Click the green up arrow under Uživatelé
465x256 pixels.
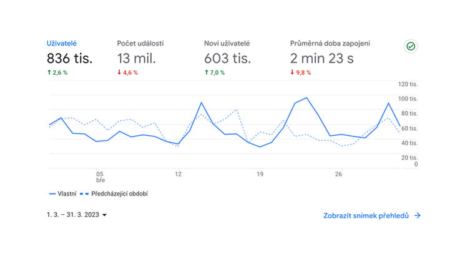[x=49, y=73]
